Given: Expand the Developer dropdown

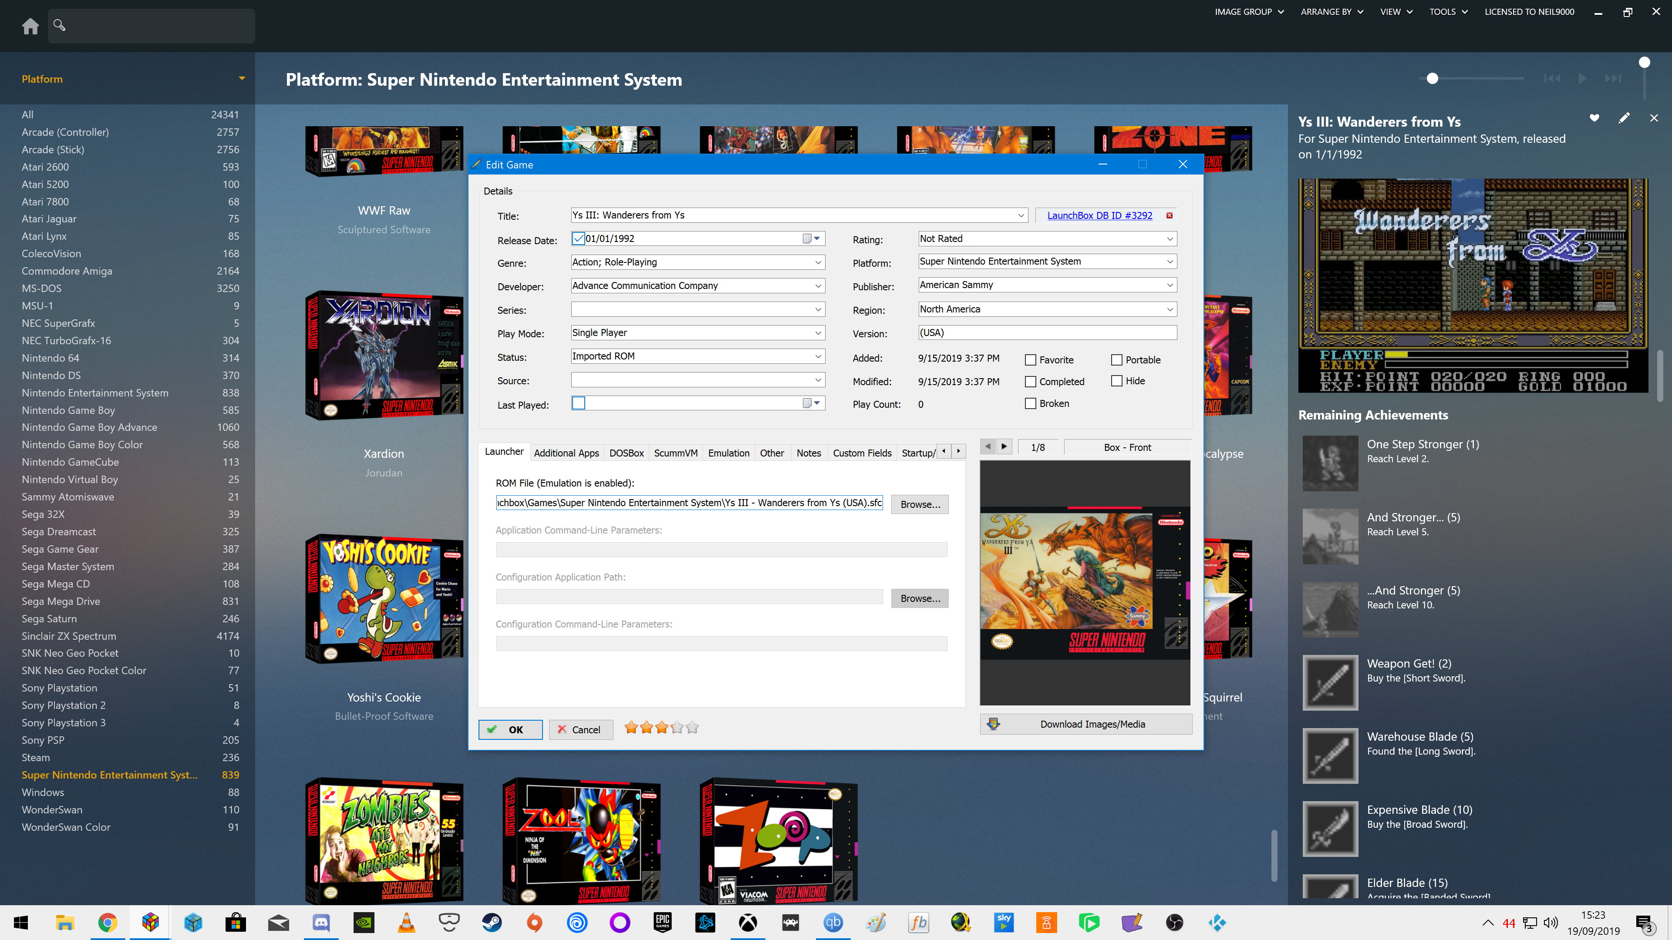Looking at the screenshot, I should click(x=818, y=285).
